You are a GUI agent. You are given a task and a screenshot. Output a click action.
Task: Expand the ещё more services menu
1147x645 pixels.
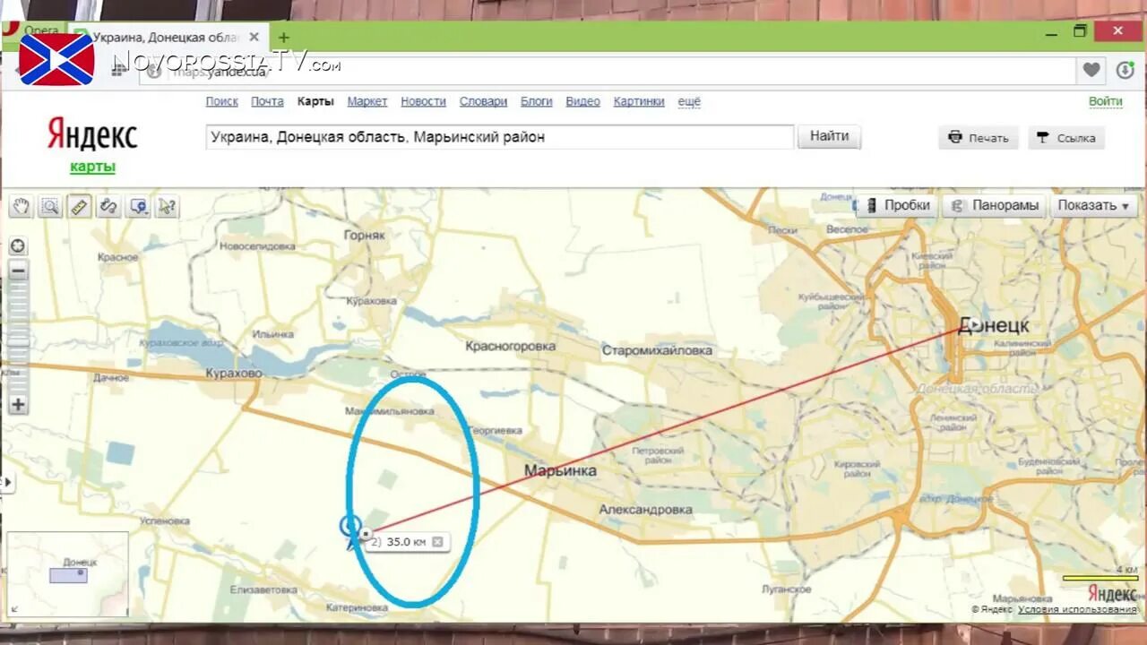click(689, 101)
